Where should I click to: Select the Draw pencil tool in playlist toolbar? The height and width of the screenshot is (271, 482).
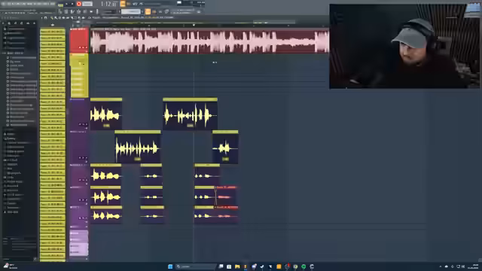point(52,18)
